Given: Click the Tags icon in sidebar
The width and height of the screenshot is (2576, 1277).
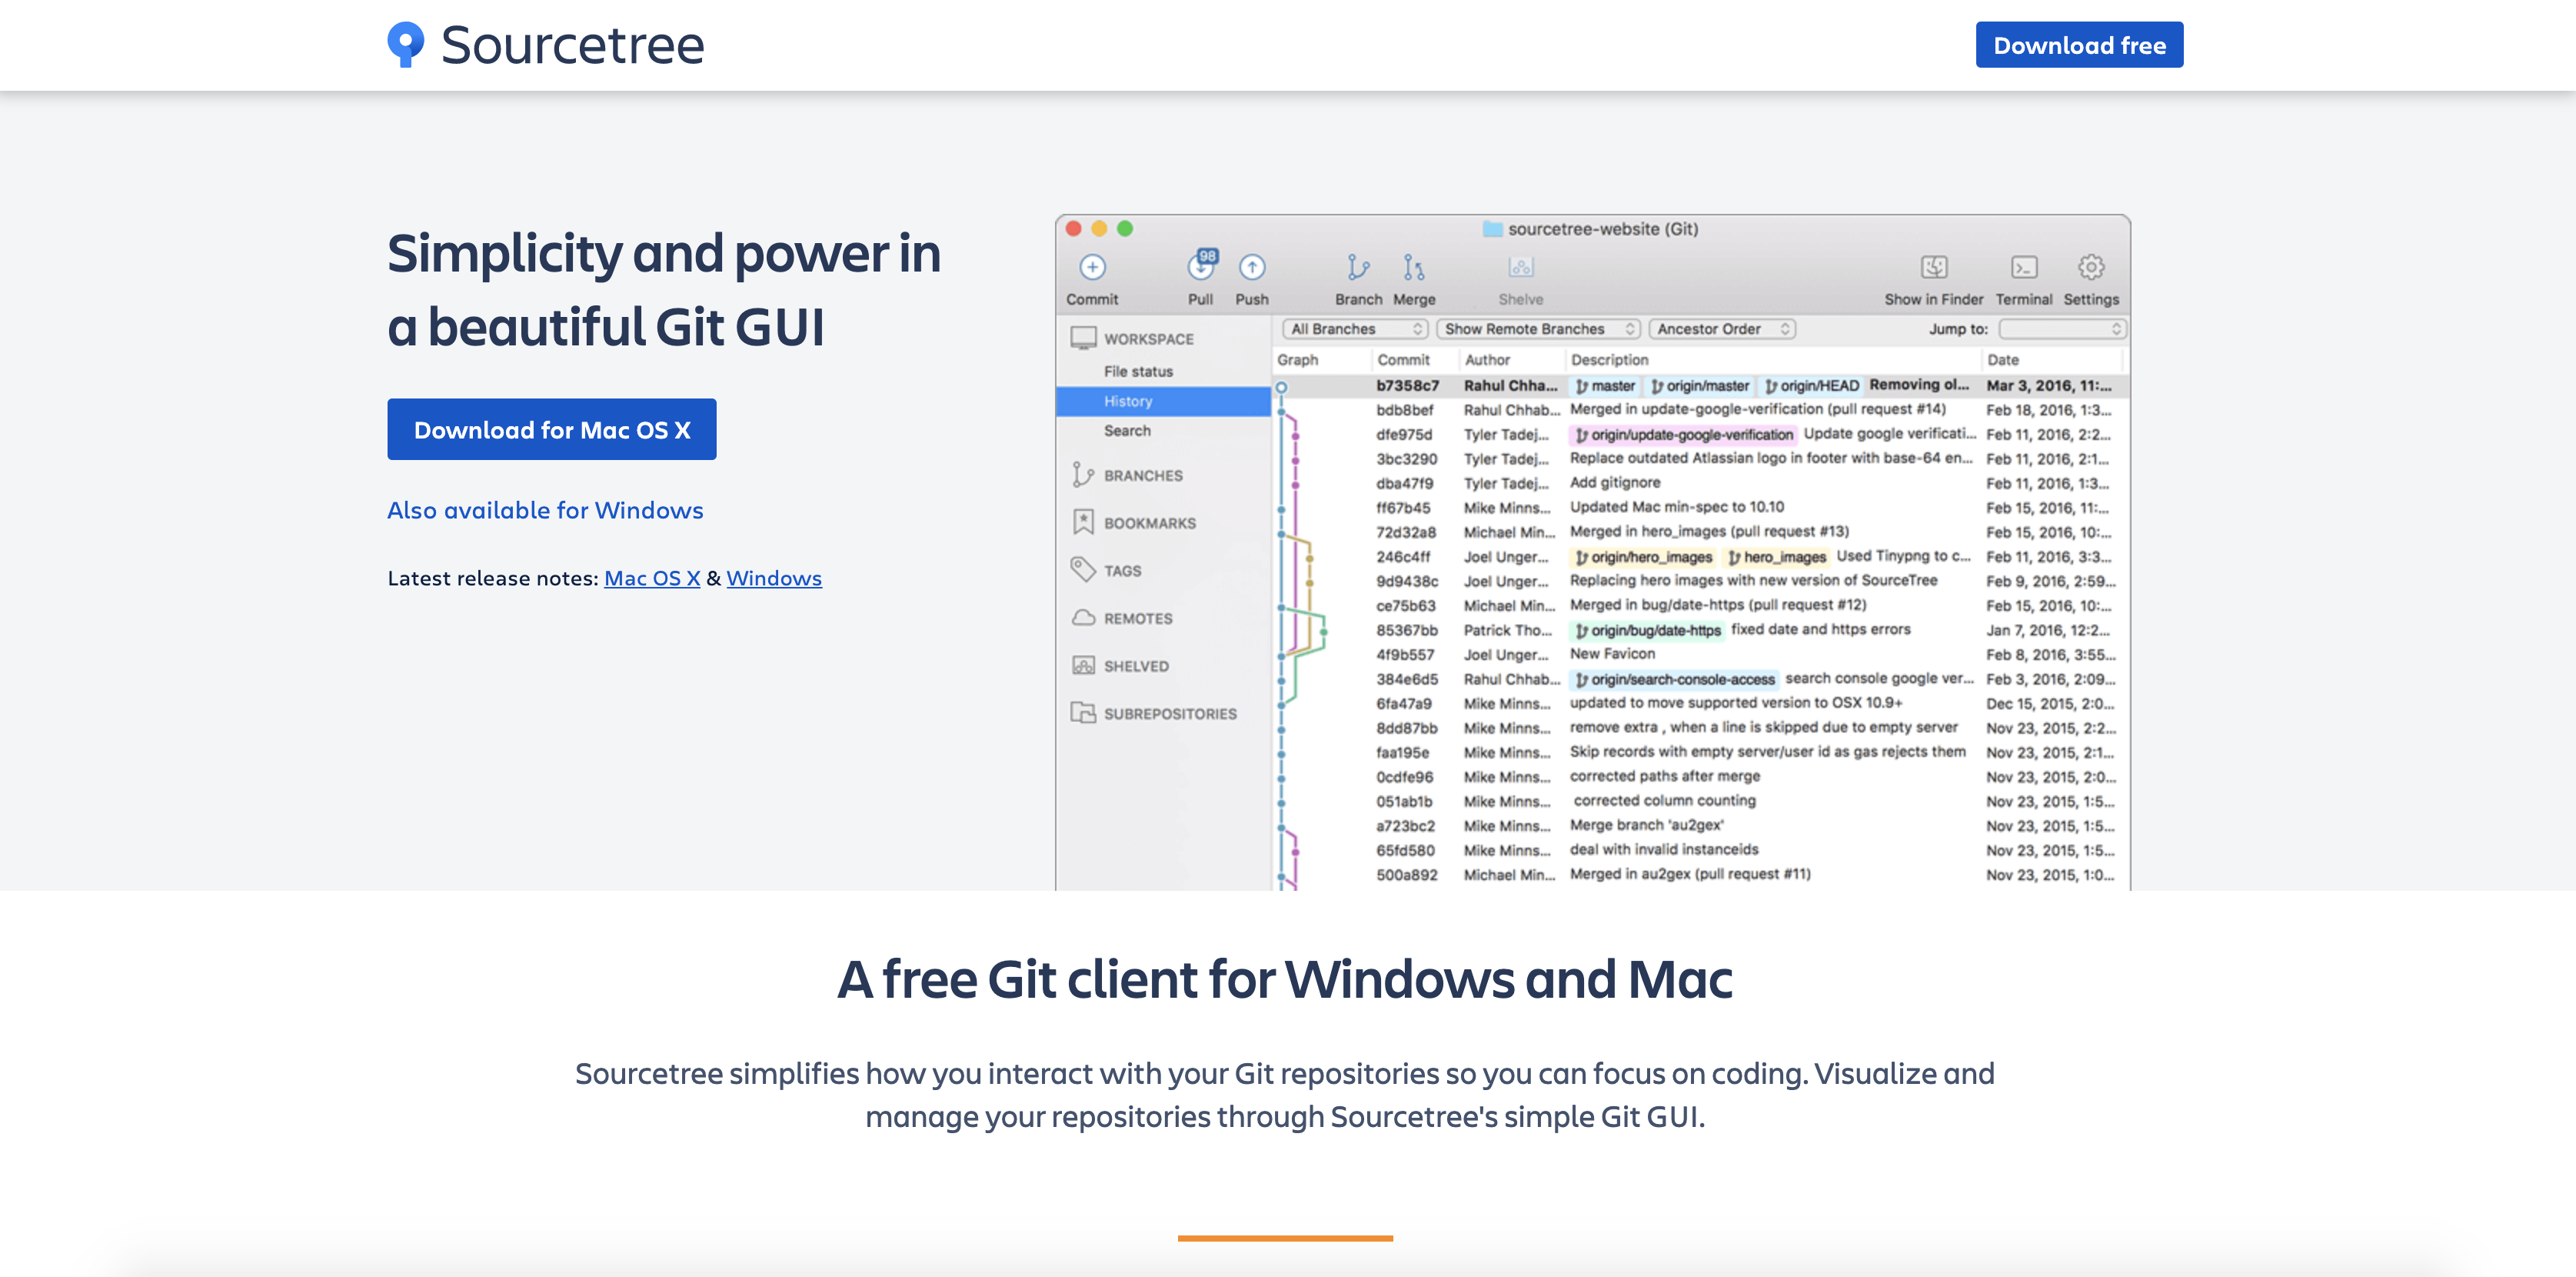Looking at the screenshot, I should click(x=1083, y=569).
